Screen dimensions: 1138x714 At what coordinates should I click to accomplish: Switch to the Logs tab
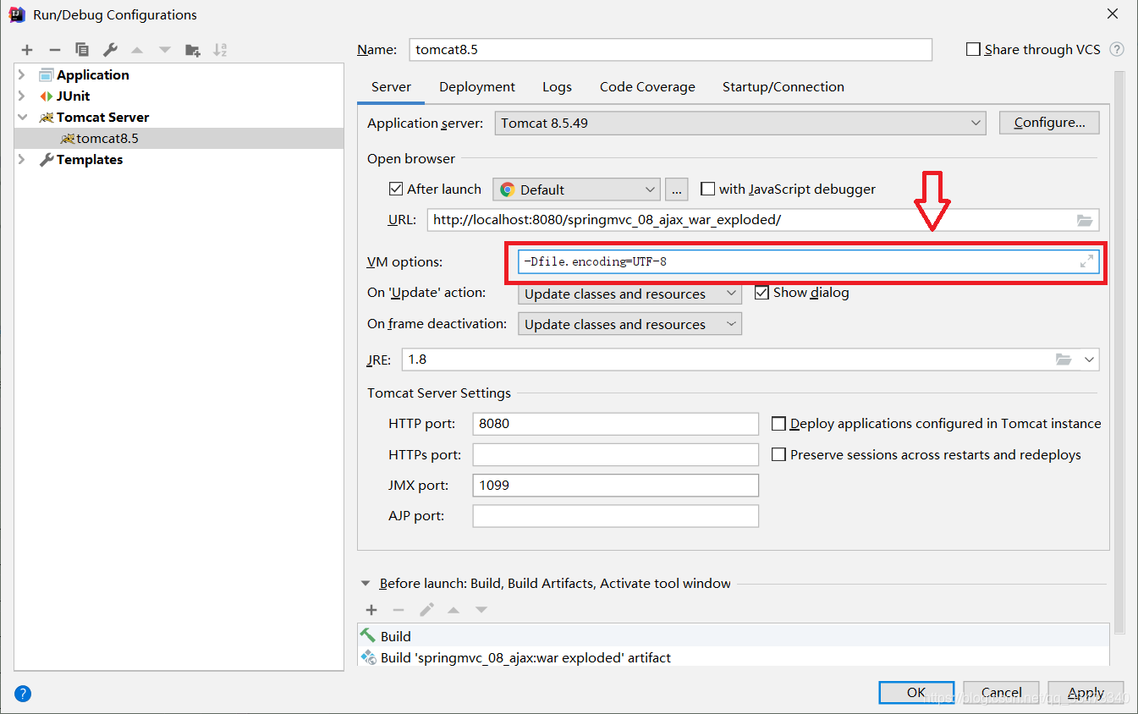tap(557, 87)
